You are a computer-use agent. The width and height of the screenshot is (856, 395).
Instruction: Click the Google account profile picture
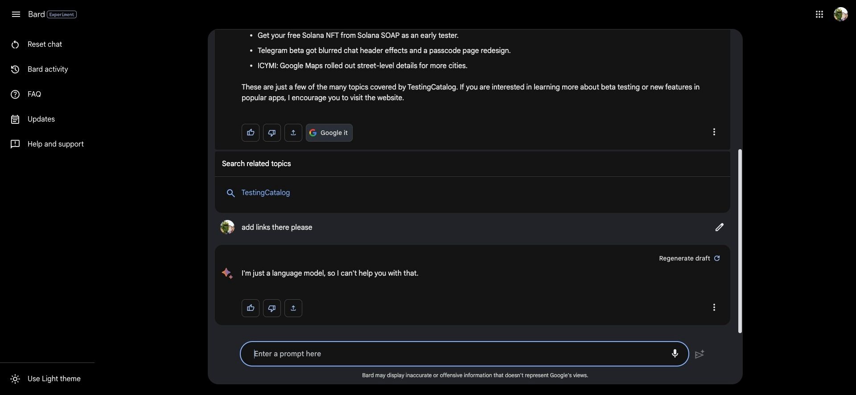pyautogui.click(x=840, y=14)
